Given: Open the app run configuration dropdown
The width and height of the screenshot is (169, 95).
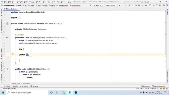Looking at the screenshot, I should [97, 5].
